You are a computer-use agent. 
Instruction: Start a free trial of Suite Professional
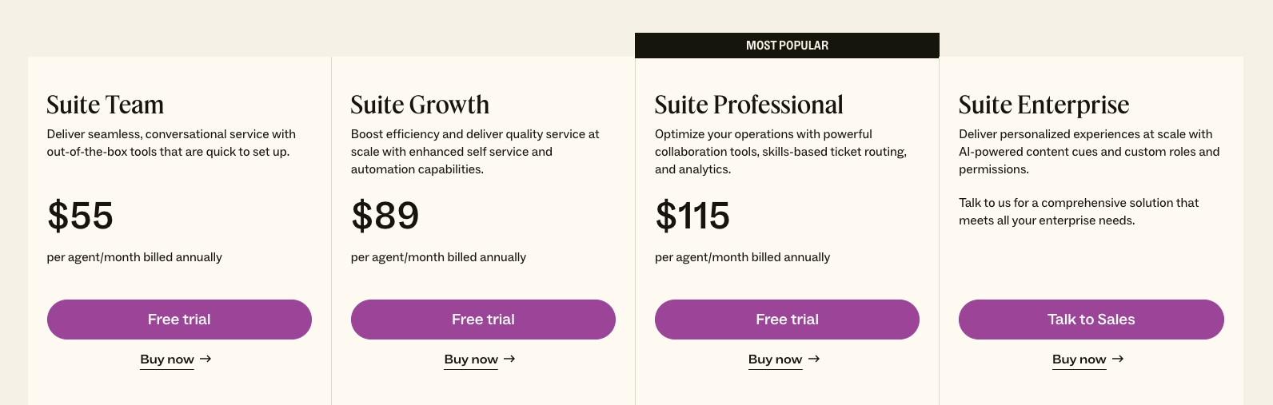pos(787,320)
